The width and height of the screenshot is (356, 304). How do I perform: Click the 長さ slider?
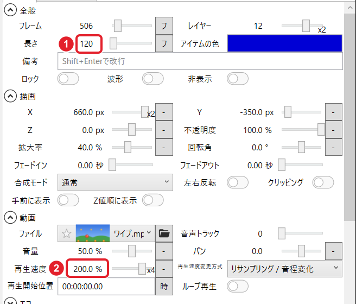pyautogui.click(x=131, y=43)
